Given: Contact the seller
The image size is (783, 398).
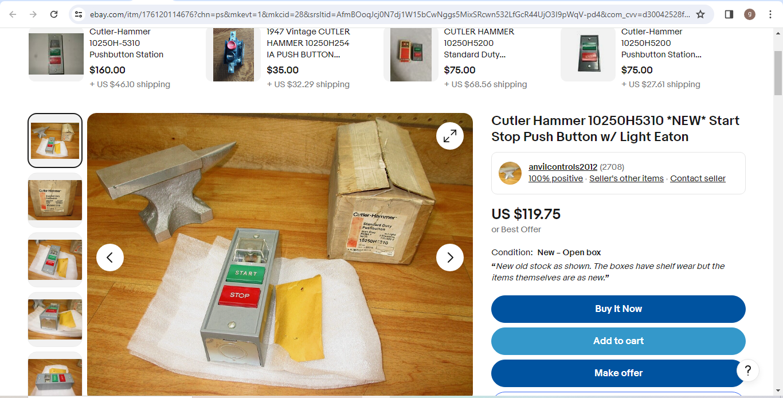Looking at the screenshot, I should click(x=698, y=178).
